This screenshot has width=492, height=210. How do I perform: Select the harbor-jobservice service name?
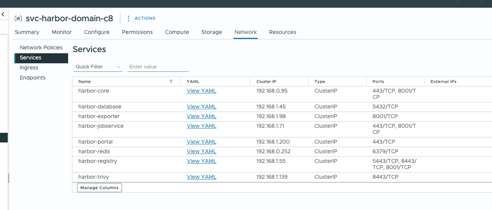pyautogui.click(x=101, y=126)
